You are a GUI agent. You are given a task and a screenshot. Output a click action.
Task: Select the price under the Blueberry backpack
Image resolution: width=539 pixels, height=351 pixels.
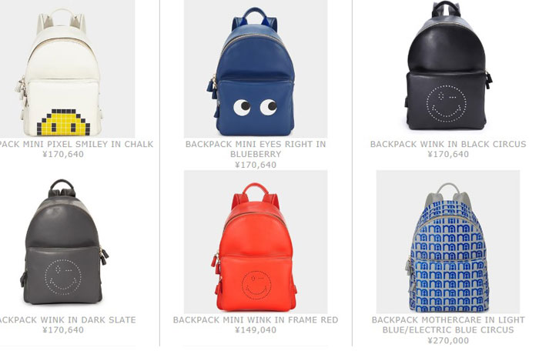[256, 165]
